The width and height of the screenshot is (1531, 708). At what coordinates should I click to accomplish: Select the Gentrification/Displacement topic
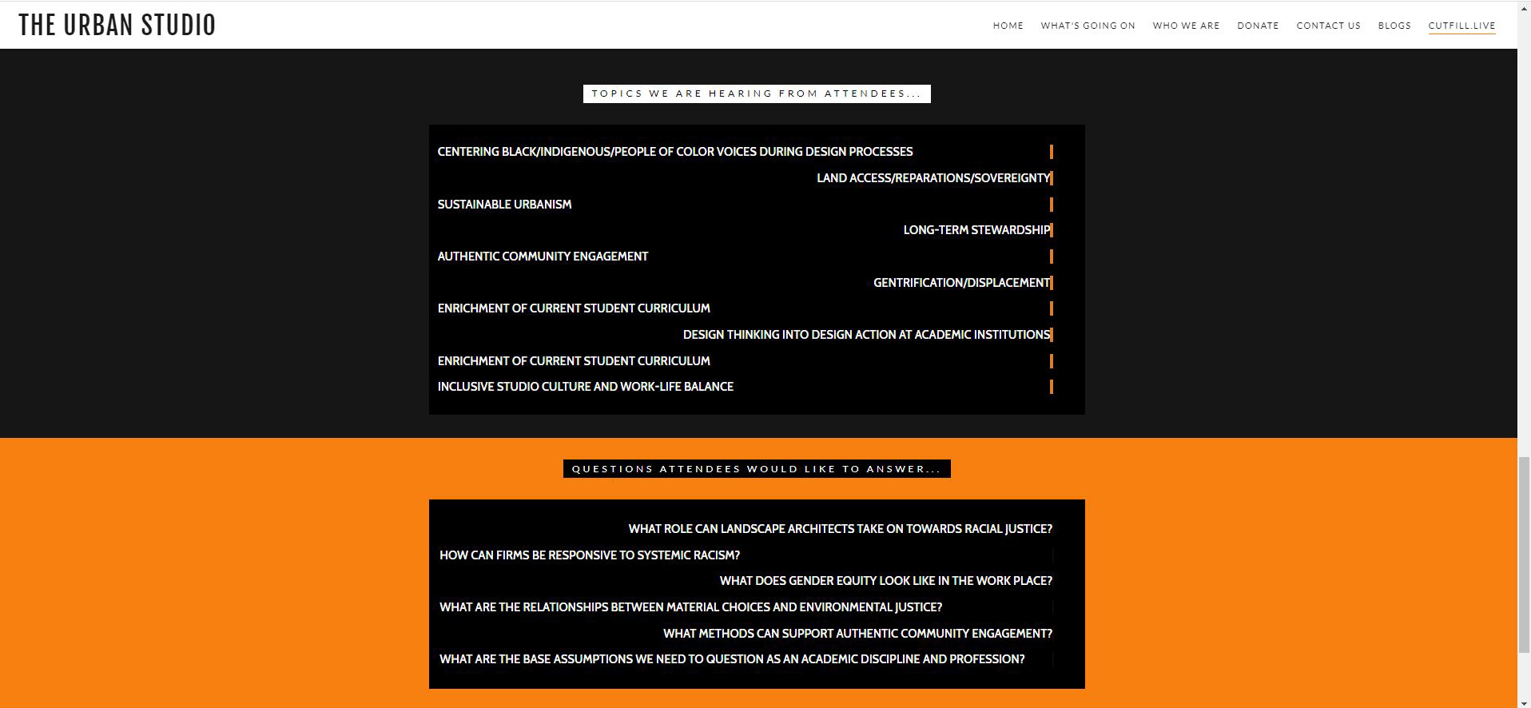[960, 283]
